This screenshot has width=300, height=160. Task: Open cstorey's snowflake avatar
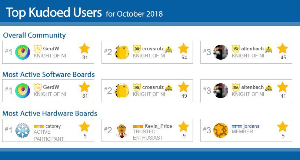coord(23,130)
